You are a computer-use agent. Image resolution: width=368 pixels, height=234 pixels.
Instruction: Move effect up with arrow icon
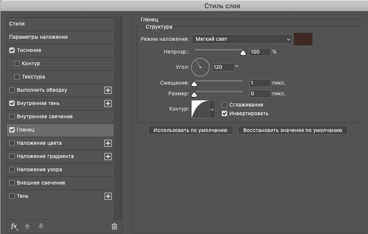coord(27,226)
